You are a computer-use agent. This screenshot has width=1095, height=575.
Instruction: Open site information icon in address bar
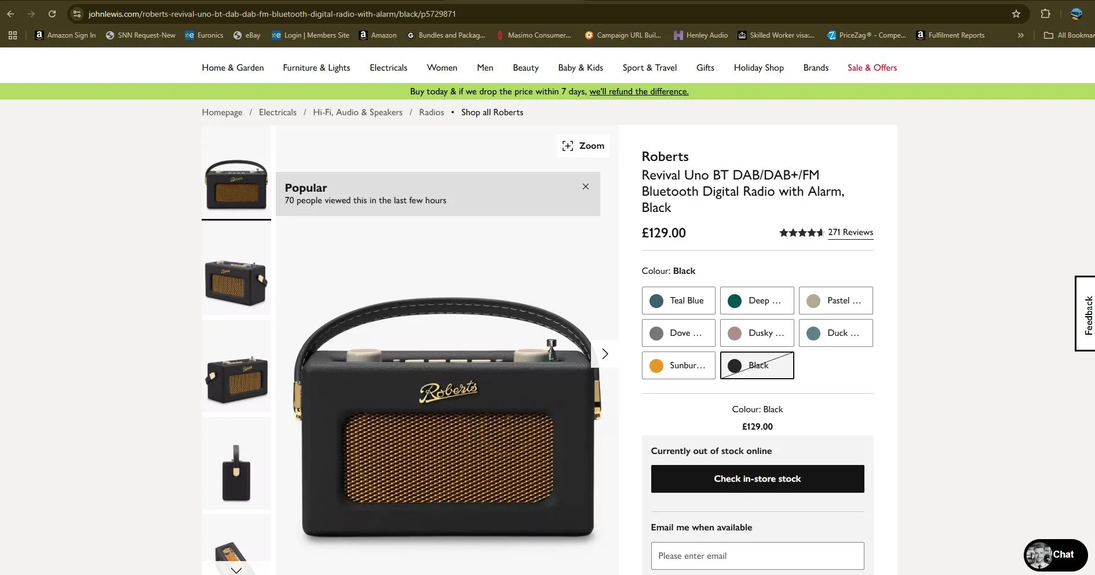click(x=77, y=14)
